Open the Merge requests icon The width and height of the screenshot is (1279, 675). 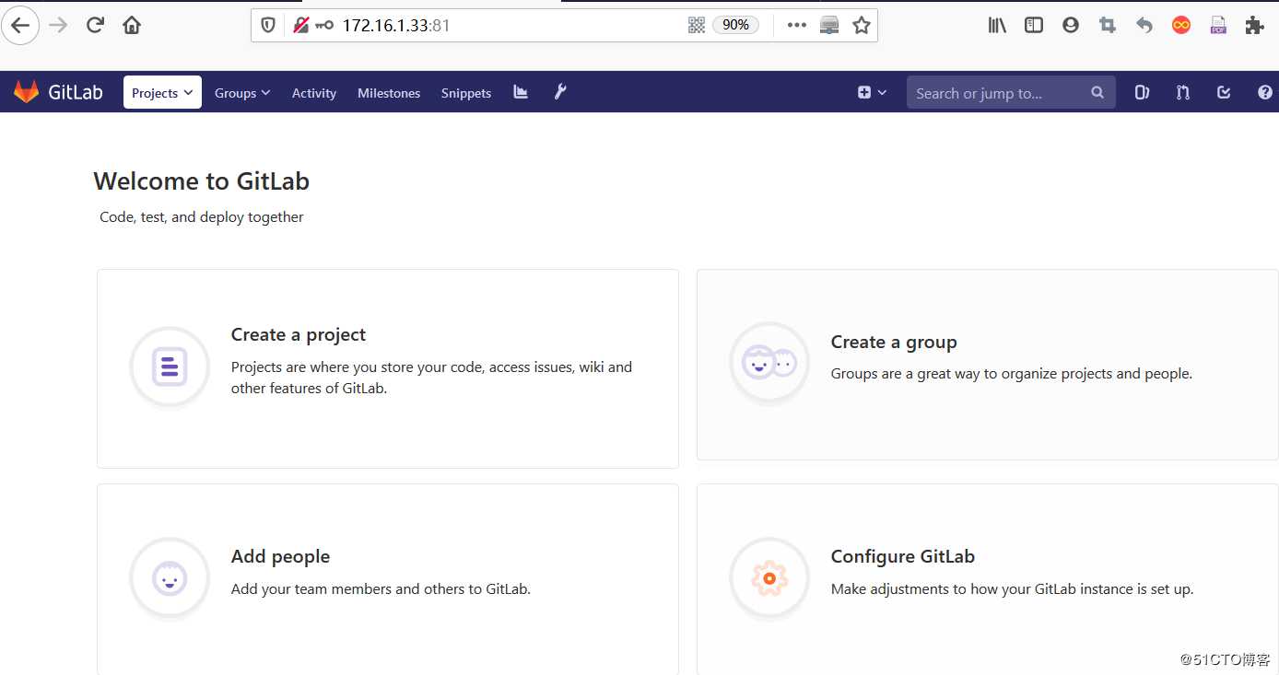(1183, 92)
